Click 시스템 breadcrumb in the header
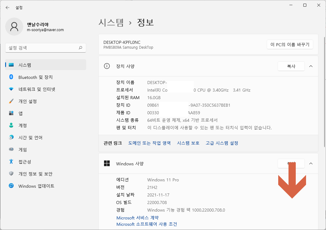 [x=111, y=22]
